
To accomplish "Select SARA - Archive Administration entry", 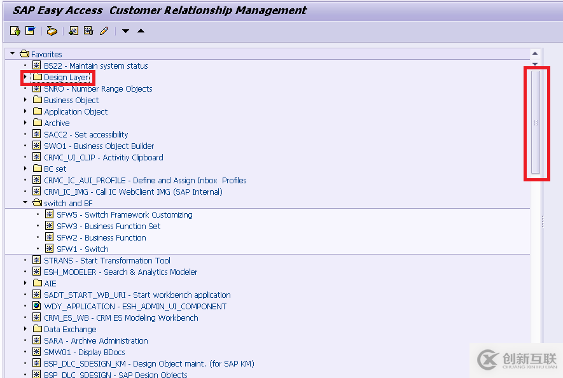I will 95,340.
